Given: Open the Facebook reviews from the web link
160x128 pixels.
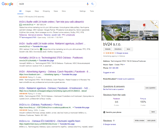Looking at the screenshot, I should [x=116, y=99].
